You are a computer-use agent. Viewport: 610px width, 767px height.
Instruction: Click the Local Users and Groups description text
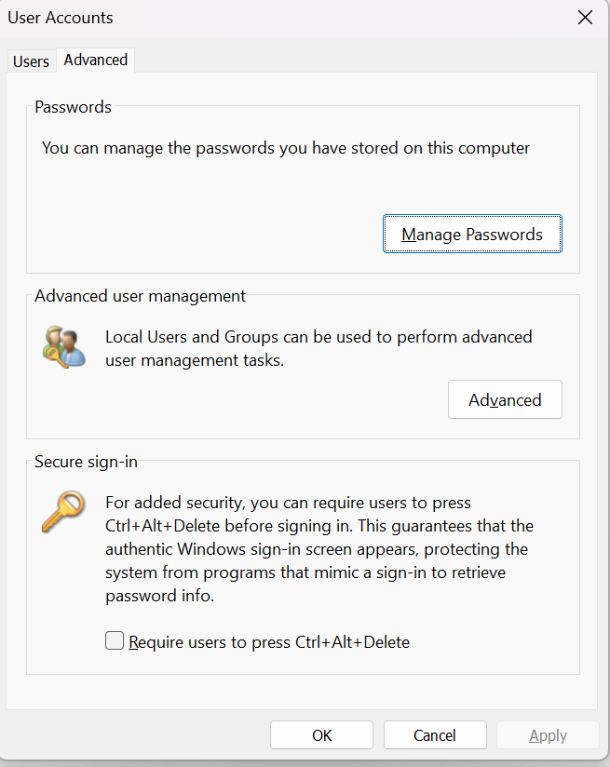tap(319, 348)
